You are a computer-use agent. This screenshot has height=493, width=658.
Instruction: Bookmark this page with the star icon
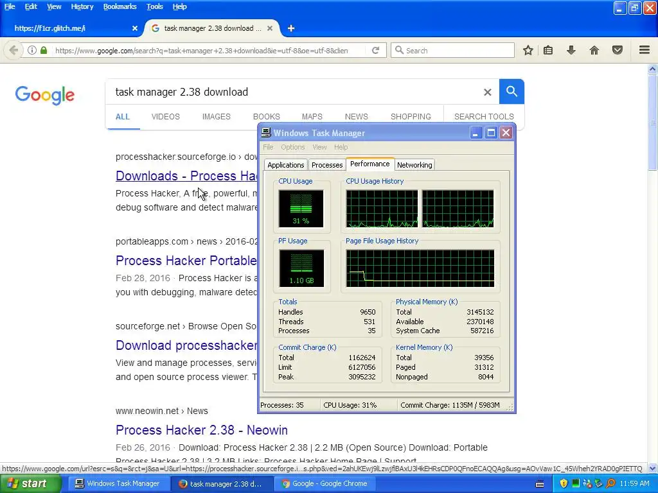(x=528, y=50)
